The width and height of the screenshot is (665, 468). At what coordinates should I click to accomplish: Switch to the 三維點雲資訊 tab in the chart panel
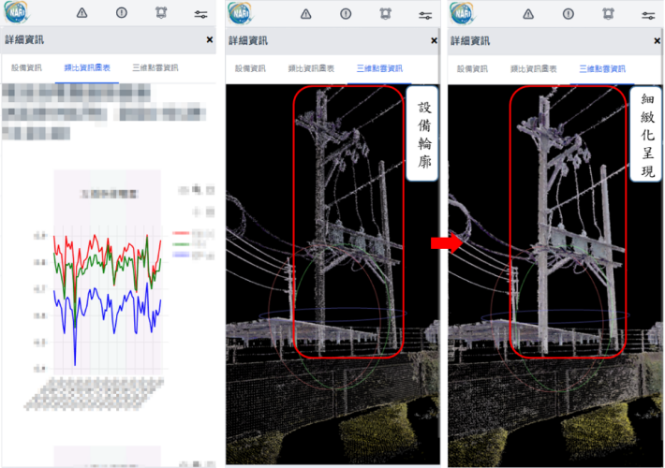[155, 67]
